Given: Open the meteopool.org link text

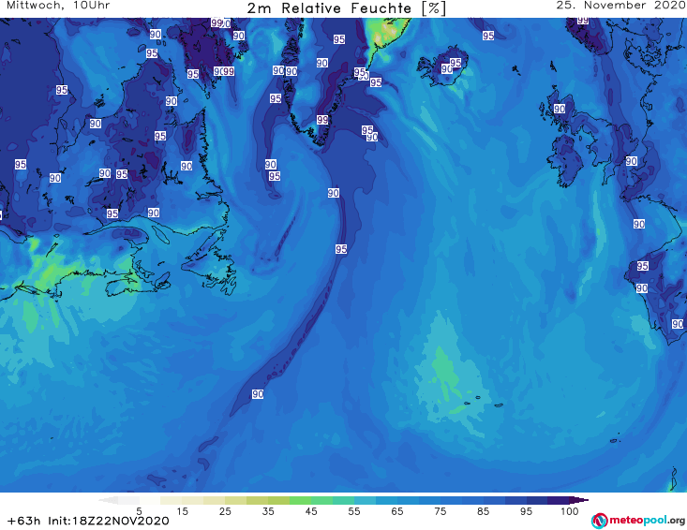Looking at the screenshot, I should click(647, 521).
